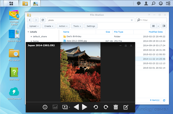This screenshot has height=114, width=173.
Task: Click the Settings button in File Station
Action: click(91, 26)
